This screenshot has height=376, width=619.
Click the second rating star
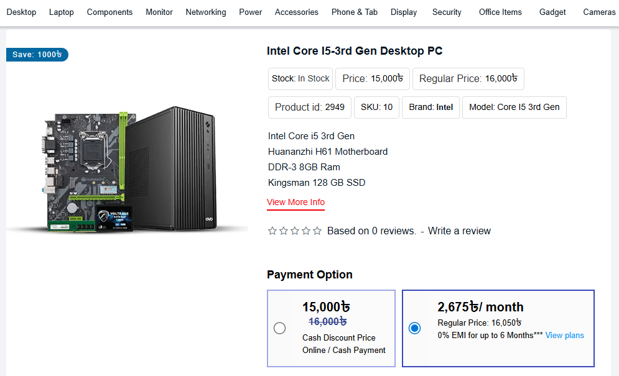point(284,231)
